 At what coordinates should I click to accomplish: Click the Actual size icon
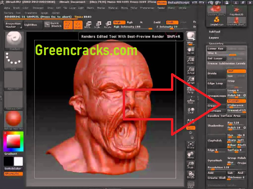[x=190, y=70]
